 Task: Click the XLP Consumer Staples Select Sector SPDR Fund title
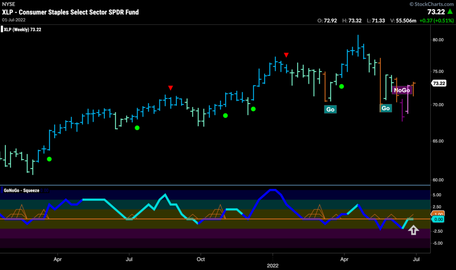(x=70, y=12)
